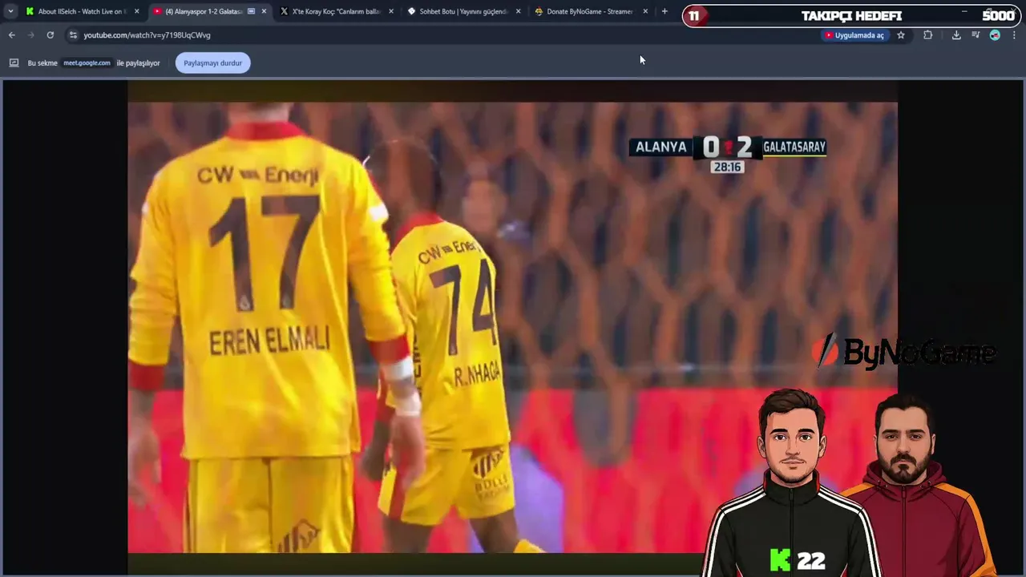The width and height of the screenshot is (1026, 577).
Task: Close the Donate ByNoGame tab
Action: 645,11
